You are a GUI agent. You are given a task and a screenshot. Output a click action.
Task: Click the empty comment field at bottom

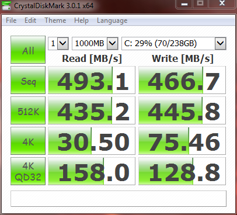118,199
